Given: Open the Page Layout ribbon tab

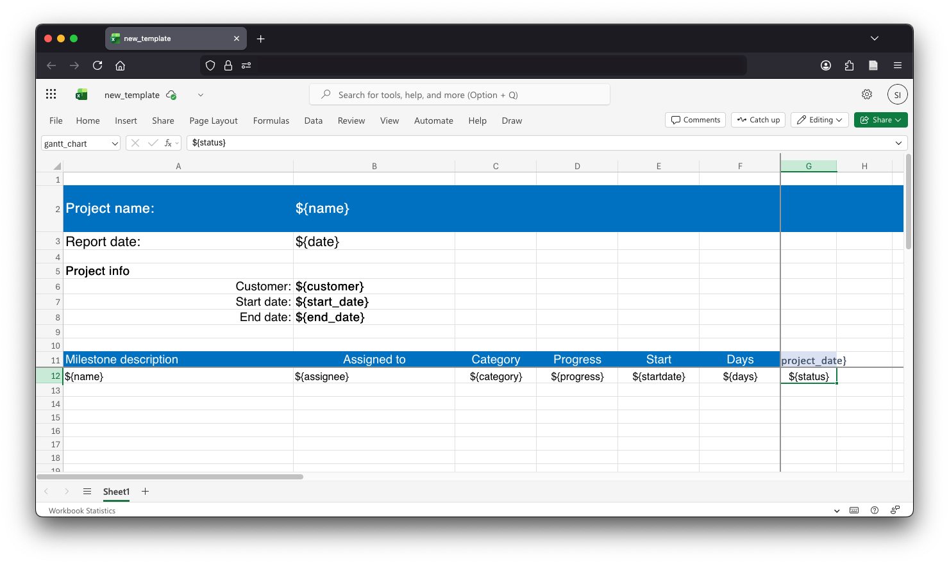Looking at the screenshot, I should [x=214, y=120].
